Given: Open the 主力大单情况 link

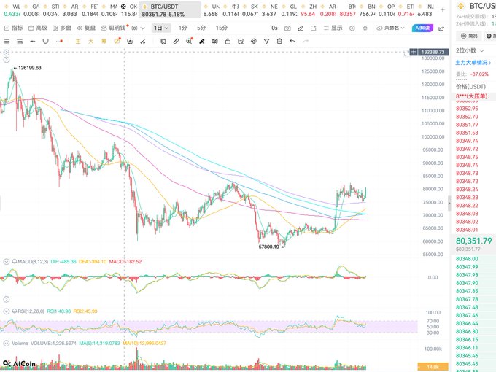Looking at the screenshot, I should (473, 63).
